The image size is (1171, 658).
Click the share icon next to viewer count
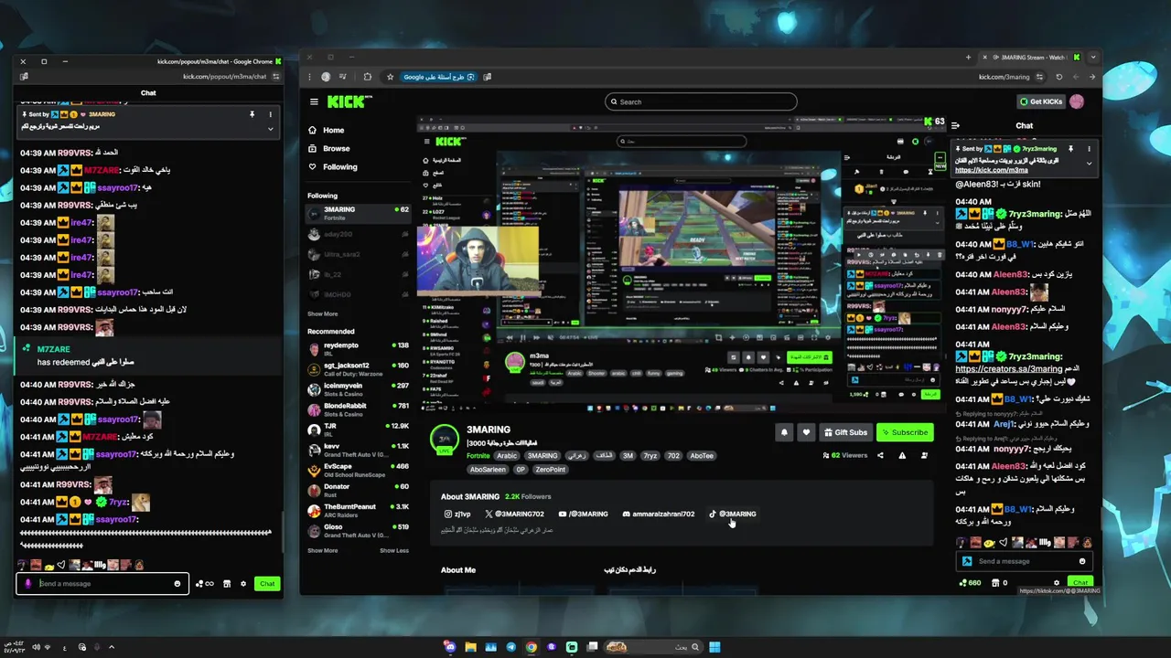click(x=880, y=455)
